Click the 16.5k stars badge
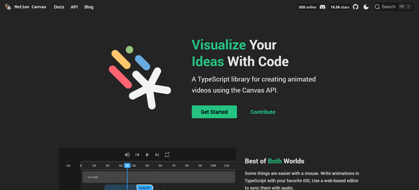Image resolution: width=419 pixels, height=190 pixels. coord(340,7)
